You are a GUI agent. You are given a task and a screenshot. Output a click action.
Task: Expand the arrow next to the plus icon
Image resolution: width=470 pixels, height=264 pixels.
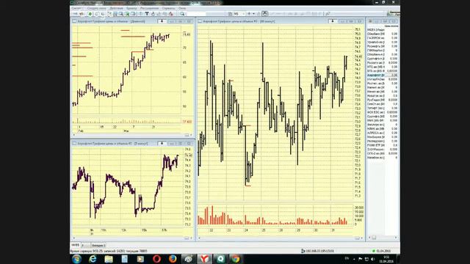pyautogui.click(x=253, y=14)
